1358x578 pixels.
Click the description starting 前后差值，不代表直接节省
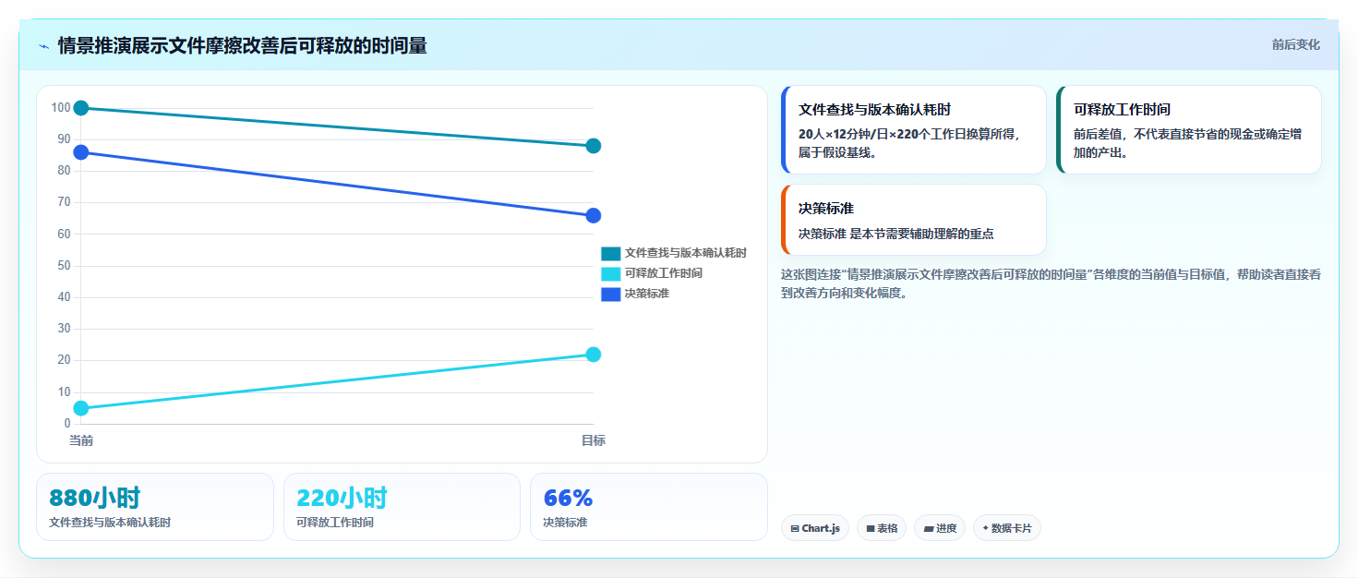point(1188,143)
